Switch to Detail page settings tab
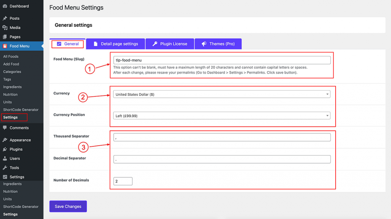Viewport: 391px width, 219px height. pyautogui.click(x=115, y=44)
